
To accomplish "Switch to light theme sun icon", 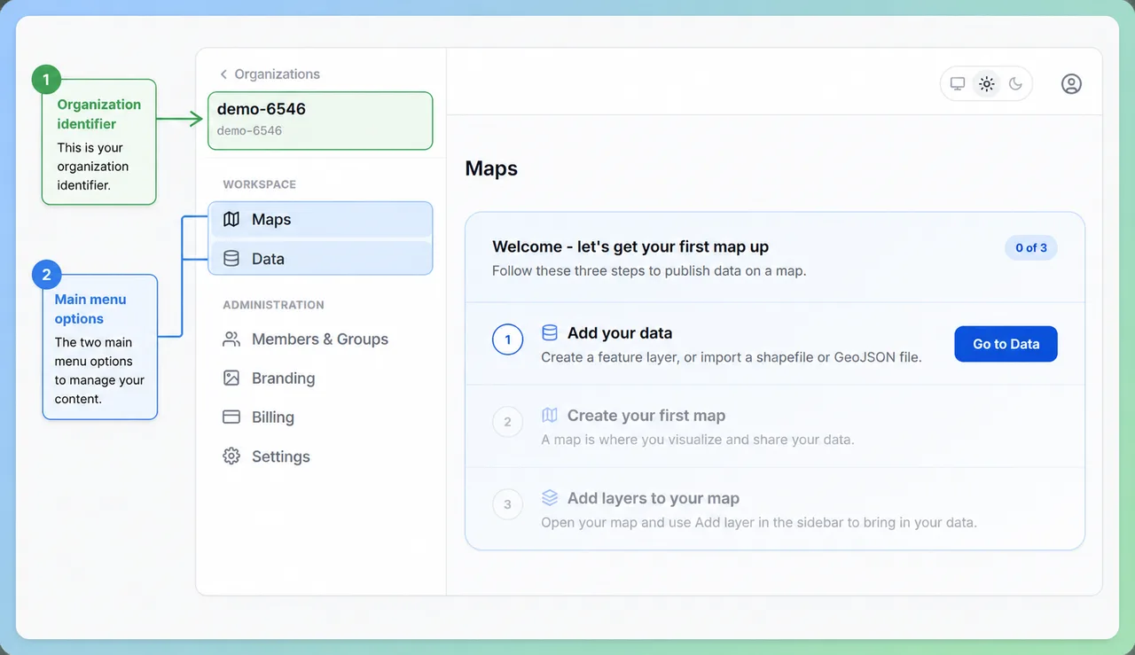I will (986, 84).
